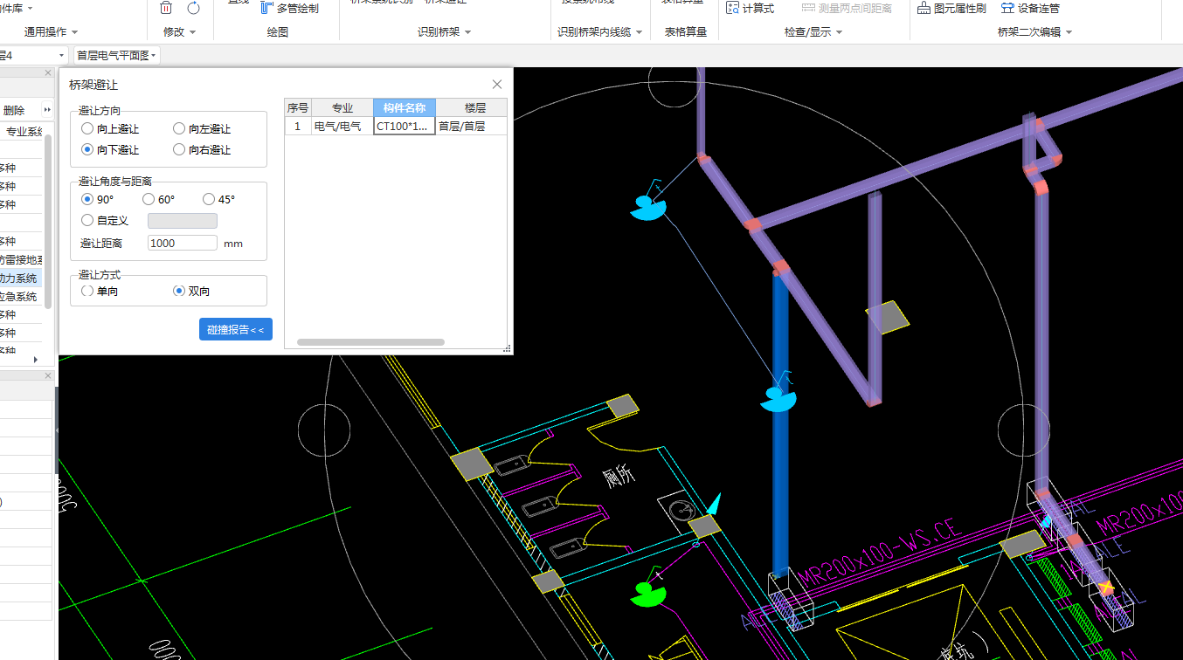Open the 计算式 tool
Image resolution: width=1183 pixels, height=660 pixels.
click(751, 8)
